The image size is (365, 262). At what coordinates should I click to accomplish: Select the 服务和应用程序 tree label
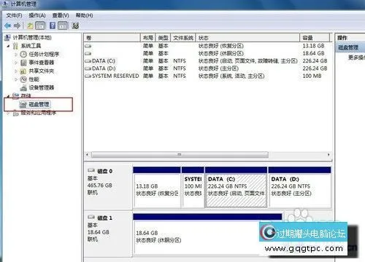(39, 113)
